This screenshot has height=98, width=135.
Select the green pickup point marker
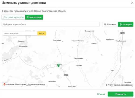(x=59, y=65)
